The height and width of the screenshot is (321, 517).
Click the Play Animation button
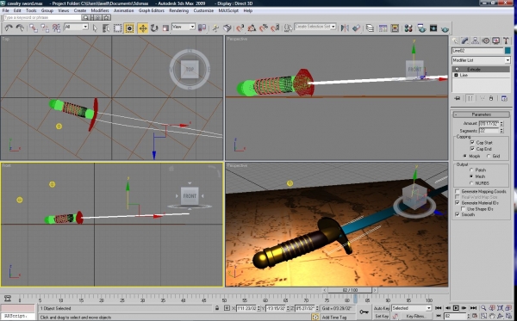point(456,308)
